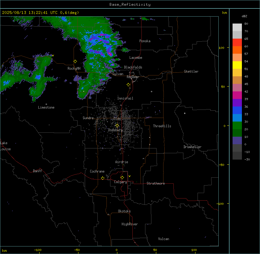Click the yellow station marker near RockyMH
This screenshot has width=260, height=254.
[75, 62]
